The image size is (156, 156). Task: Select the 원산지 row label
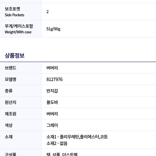tap(10, 102)
